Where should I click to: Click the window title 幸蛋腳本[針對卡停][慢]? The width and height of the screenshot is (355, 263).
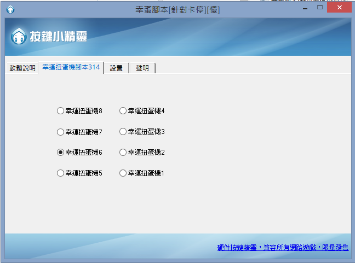pos(177,10)
